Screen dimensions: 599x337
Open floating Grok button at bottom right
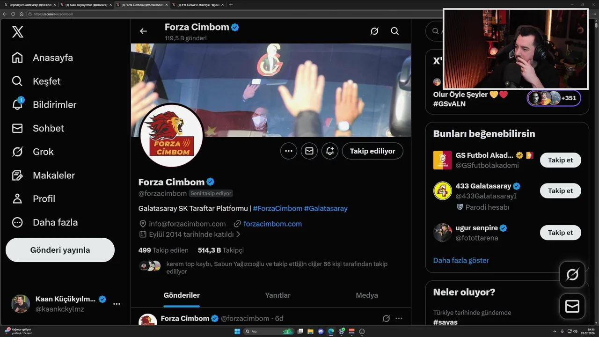point(572,275)
